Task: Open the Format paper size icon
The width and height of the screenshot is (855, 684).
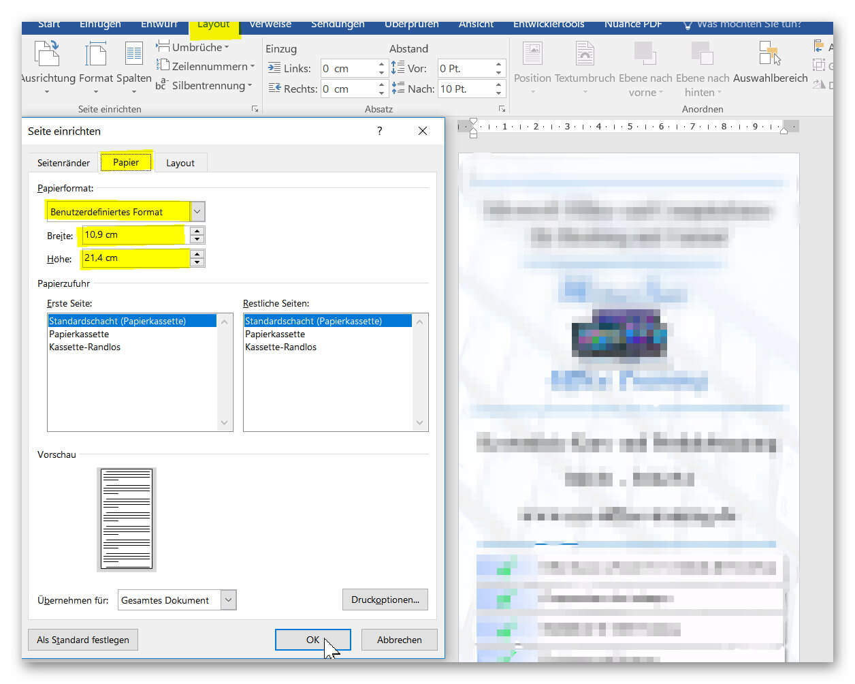Action: (x=96, y=54)
